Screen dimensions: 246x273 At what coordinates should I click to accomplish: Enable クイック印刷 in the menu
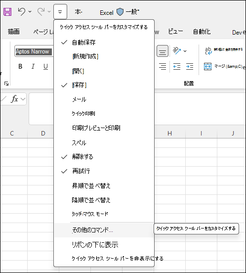pos(104,114)
